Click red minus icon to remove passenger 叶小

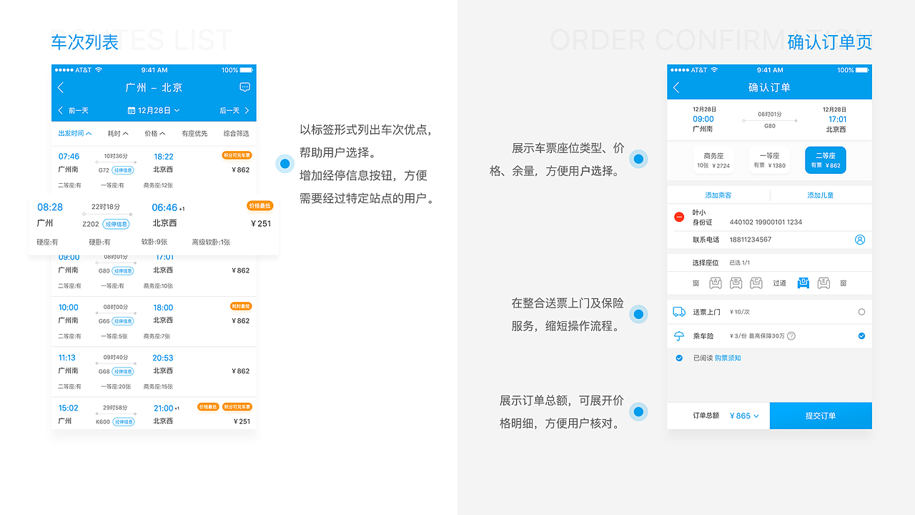[678, 216]
